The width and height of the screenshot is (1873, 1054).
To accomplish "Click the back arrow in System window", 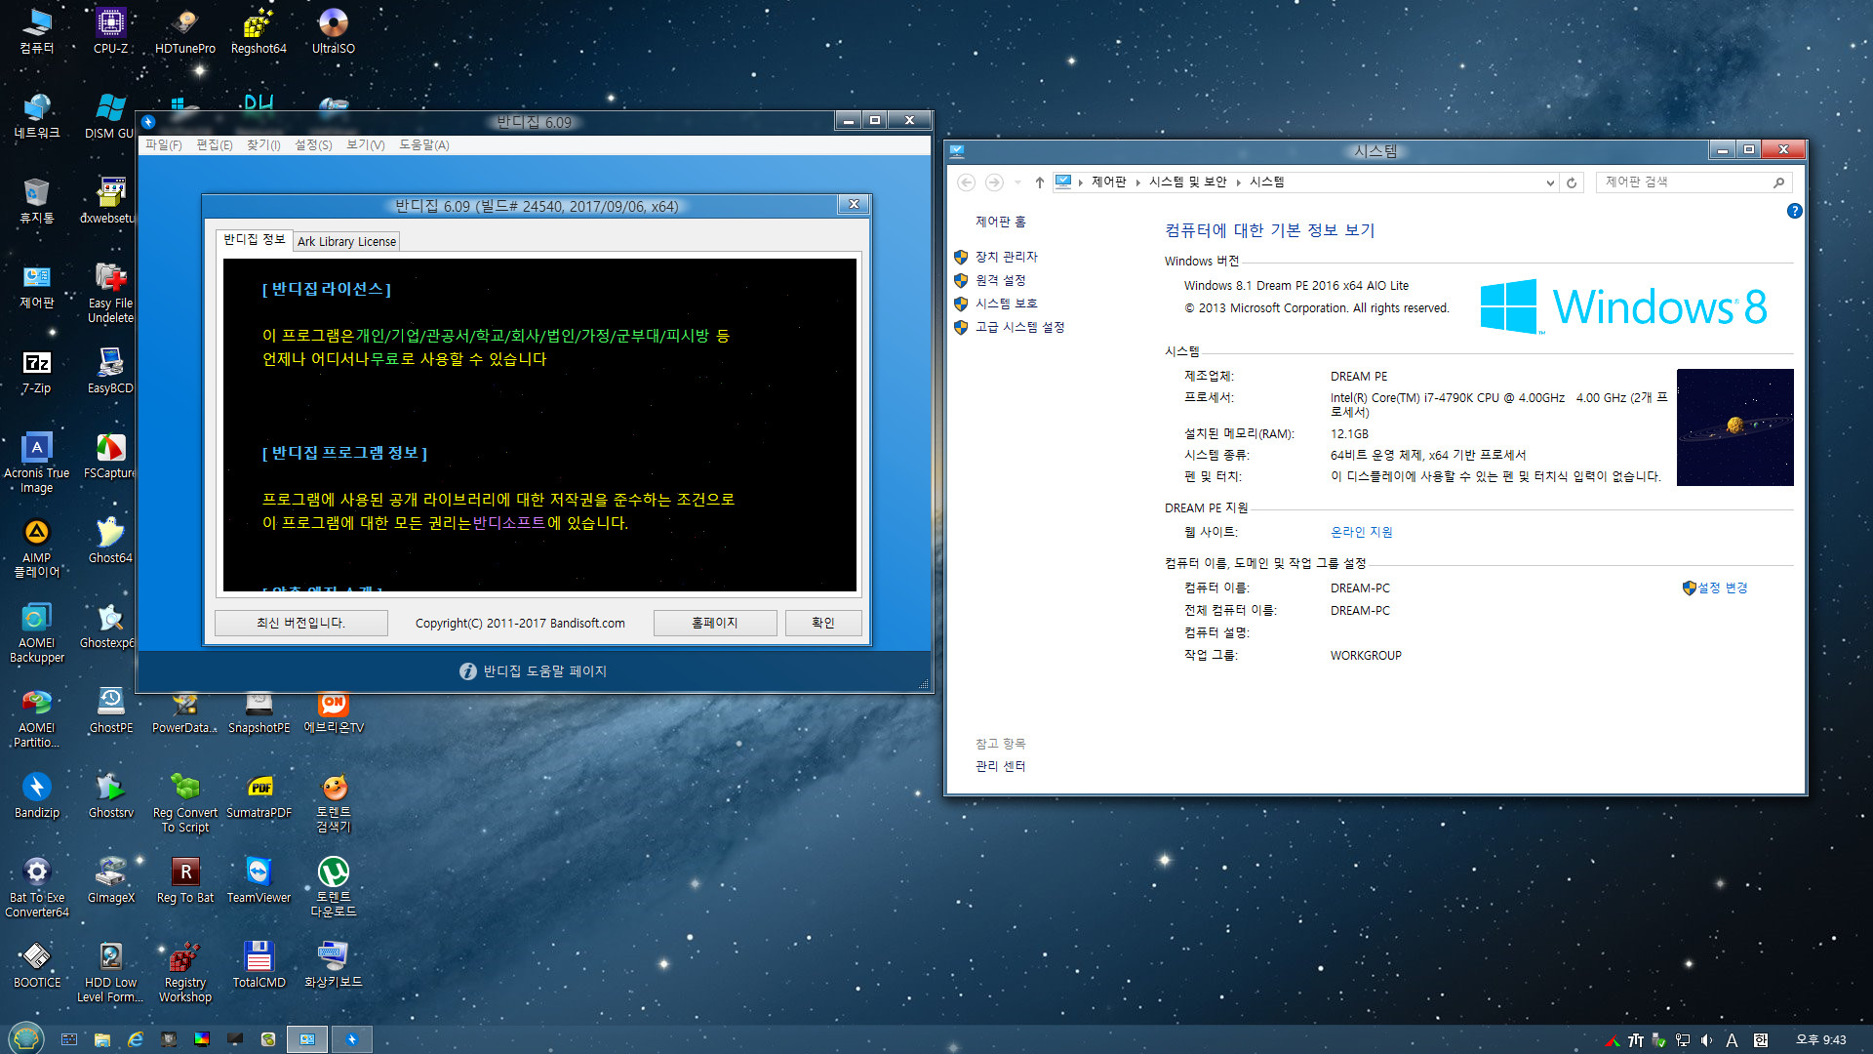I will click(x=966, y=182).
